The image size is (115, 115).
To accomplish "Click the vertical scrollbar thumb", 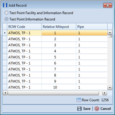I will pos(110,36).
